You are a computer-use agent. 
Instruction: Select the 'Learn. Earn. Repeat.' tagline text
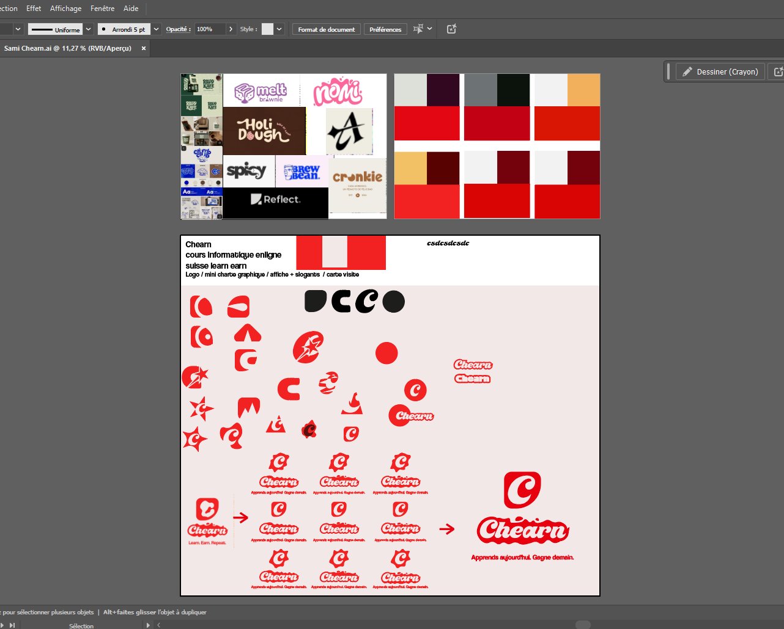[207, 543]
